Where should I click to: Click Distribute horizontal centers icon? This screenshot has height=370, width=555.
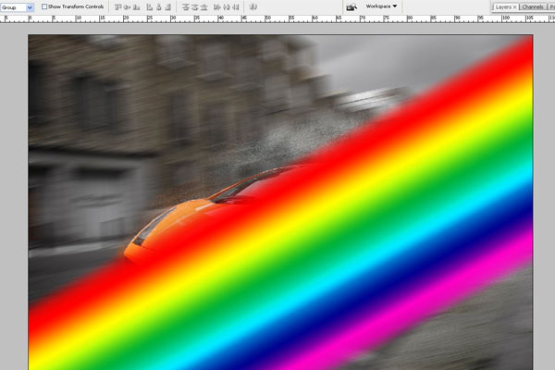[227, 7]
